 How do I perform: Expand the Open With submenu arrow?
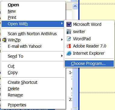[62, 23]
